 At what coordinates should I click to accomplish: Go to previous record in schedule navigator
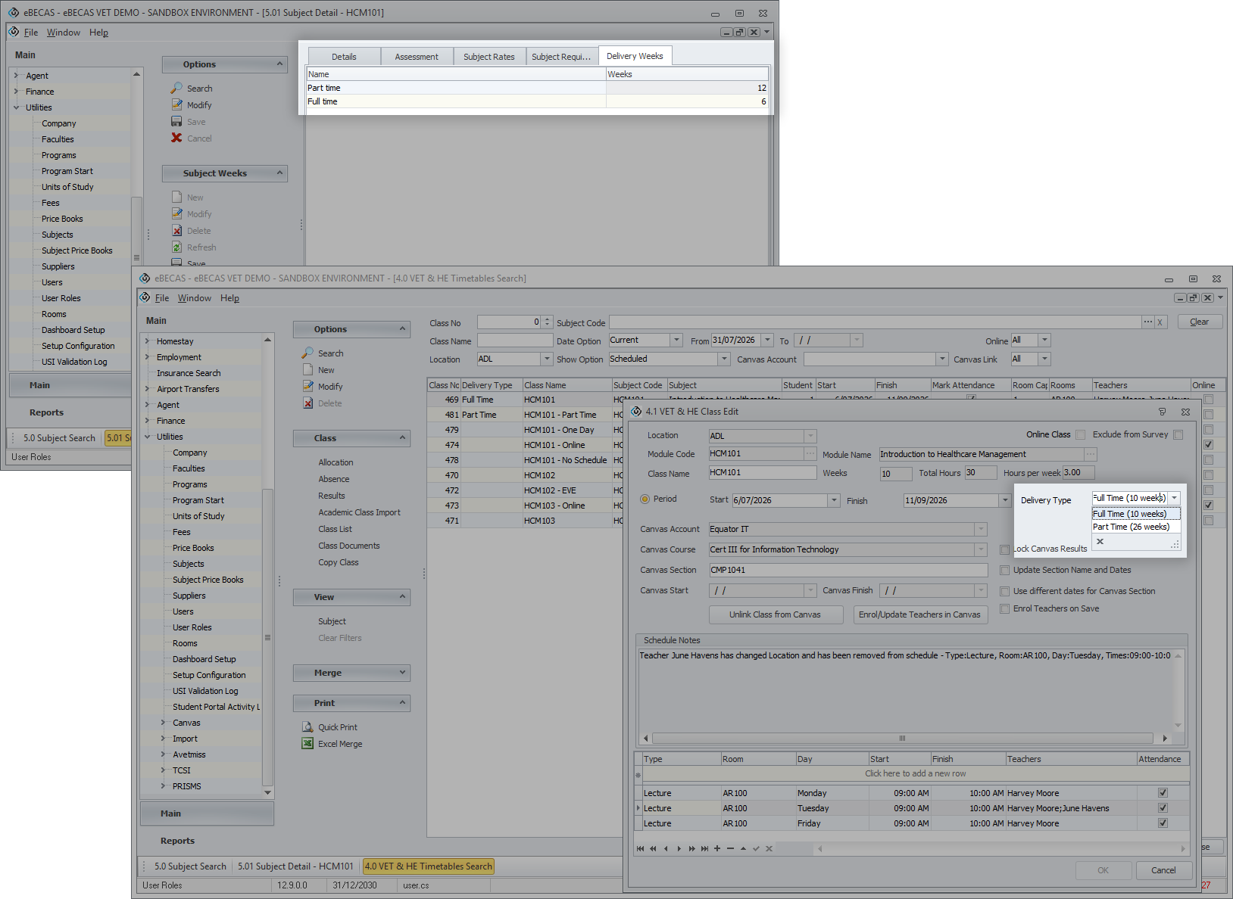click(x=666, y=848)
